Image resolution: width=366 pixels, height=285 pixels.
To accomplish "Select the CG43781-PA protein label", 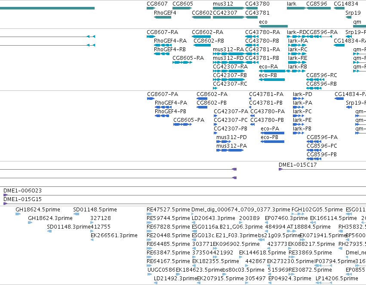I will point(266,94).
